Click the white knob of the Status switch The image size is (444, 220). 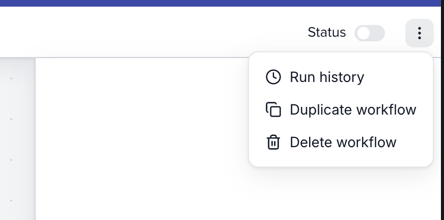pos(363,33)
